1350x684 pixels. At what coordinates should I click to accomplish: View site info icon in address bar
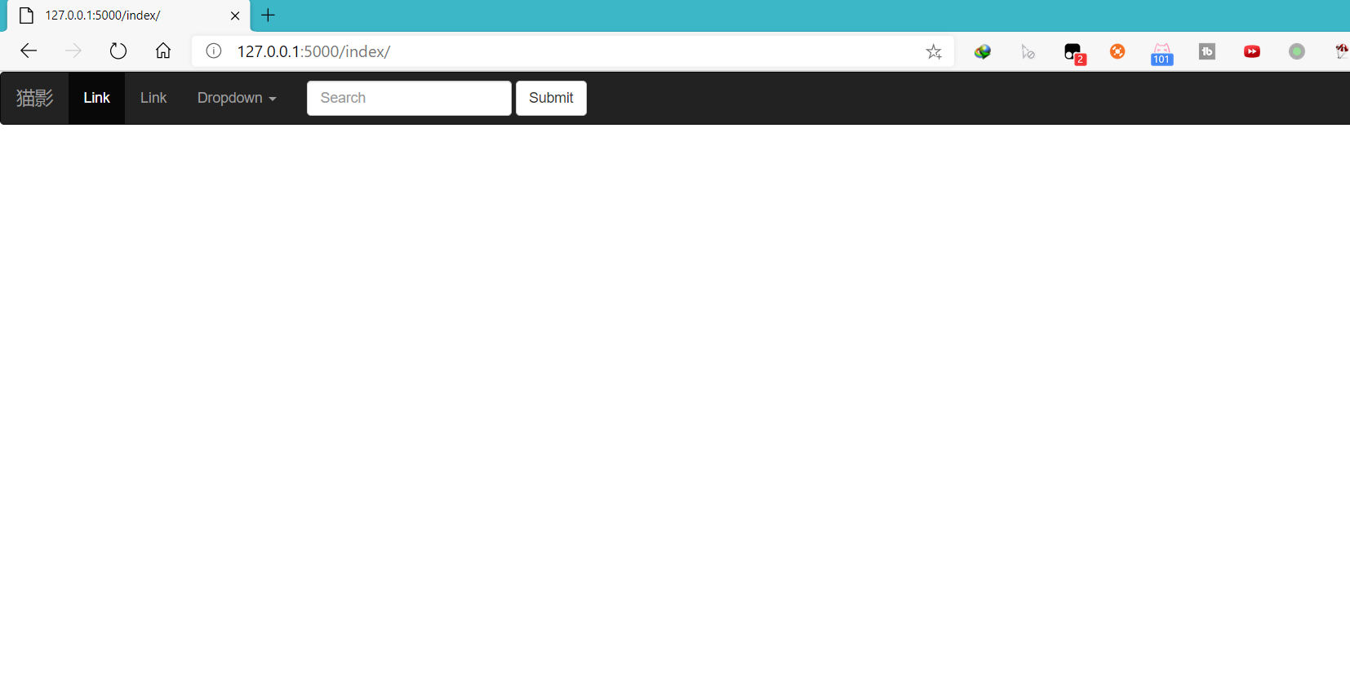click(214, 51)
